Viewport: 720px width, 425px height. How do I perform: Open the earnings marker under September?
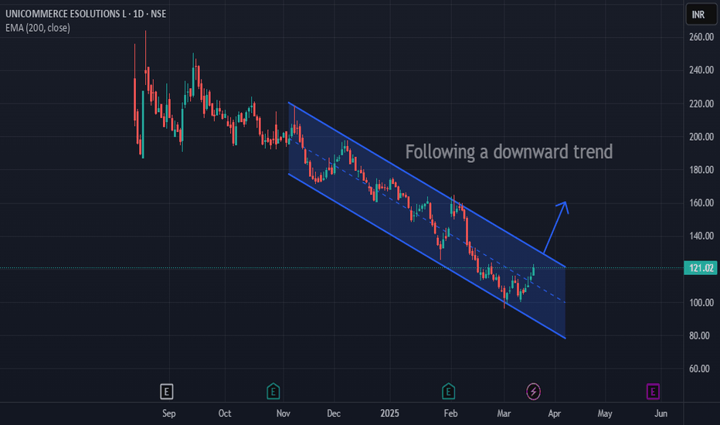tap(166, 392)
